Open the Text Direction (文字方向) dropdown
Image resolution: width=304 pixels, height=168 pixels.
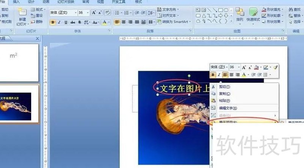pyautogui.click(x=168, y=9)
